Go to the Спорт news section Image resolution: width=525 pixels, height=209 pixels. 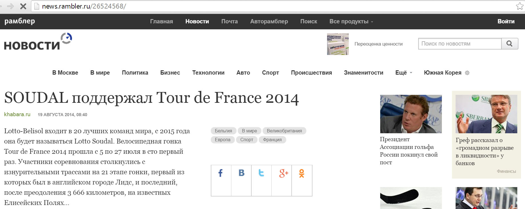[x=270, y=73]
